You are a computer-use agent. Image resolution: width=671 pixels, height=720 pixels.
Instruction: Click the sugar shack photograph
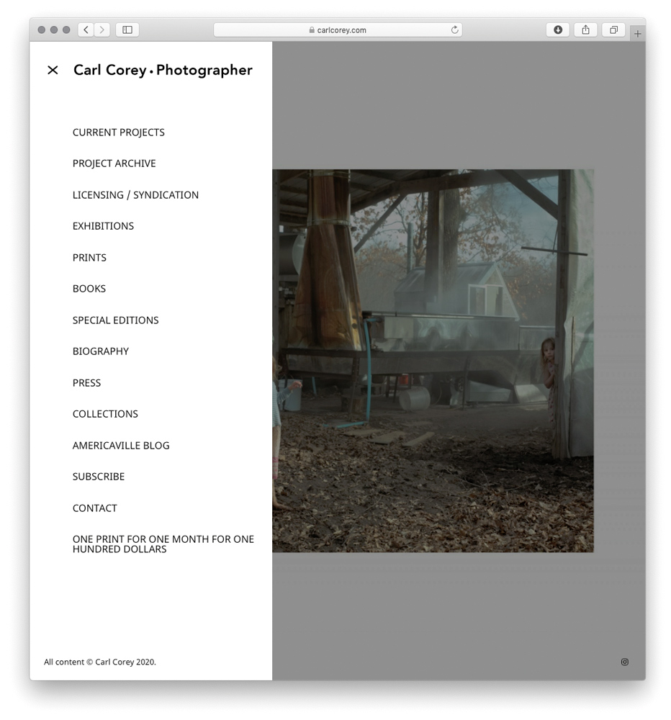click(x=433, y=361)
